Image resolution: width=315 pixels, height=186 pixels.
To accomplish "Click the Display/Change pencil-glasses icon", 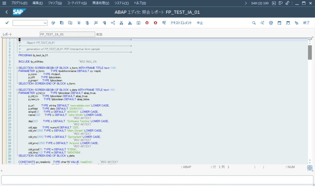I will point(53,23).
